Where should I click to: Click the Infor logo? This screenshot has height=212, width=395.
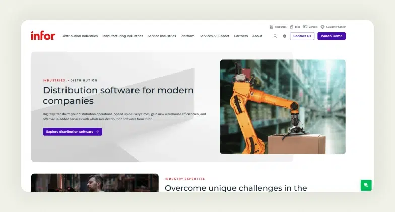click(43, 35)
